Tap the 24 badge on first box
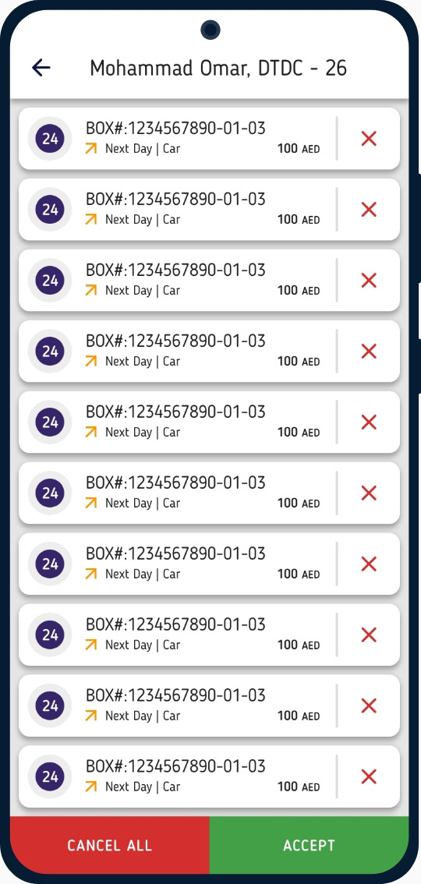This screenshot has height=884, width=421. point(50,139)
